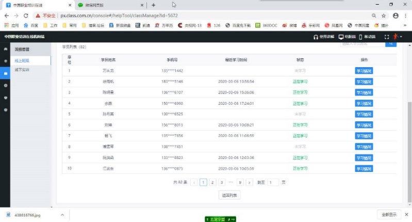
Task: Select the highlighted blue sidebar icon
Action: coord(5,73)
